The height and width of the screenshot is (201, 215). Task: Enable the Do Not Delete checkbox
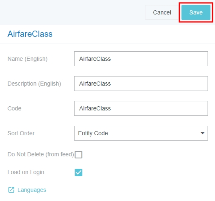click(78, 154)
